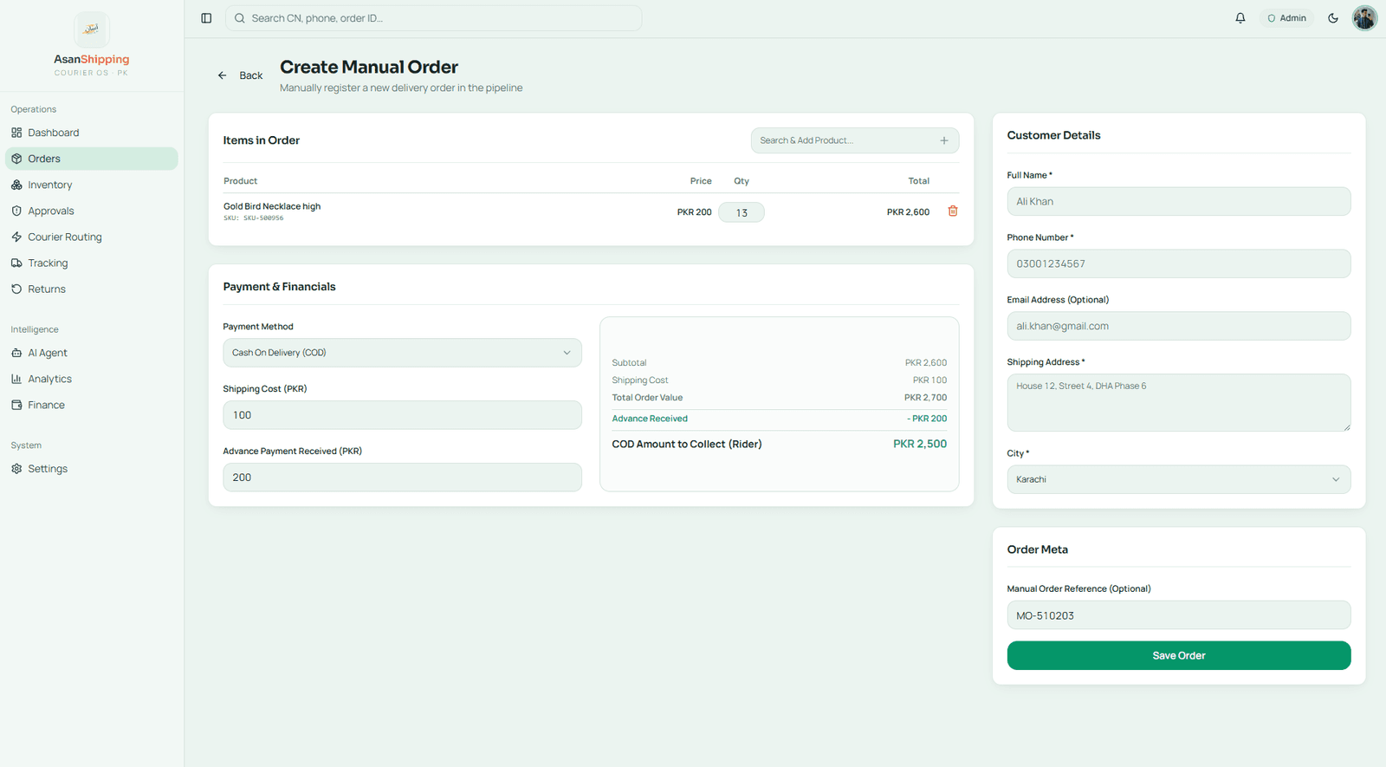The width and height of the screenshot is (1386, 767).
Task: Open the AI Agent page
Action: pyautogui.click(x=92, y=353)
